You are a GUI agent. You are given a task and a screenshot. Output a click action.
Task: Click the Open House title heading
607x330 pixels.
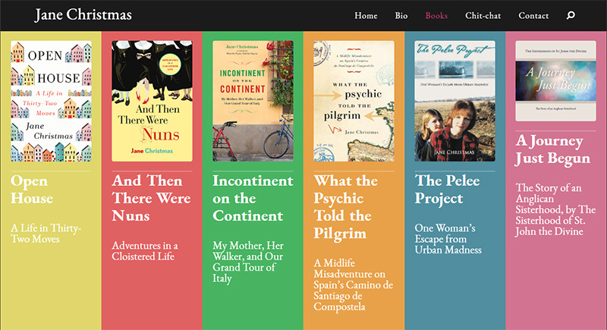pos(33,190)
